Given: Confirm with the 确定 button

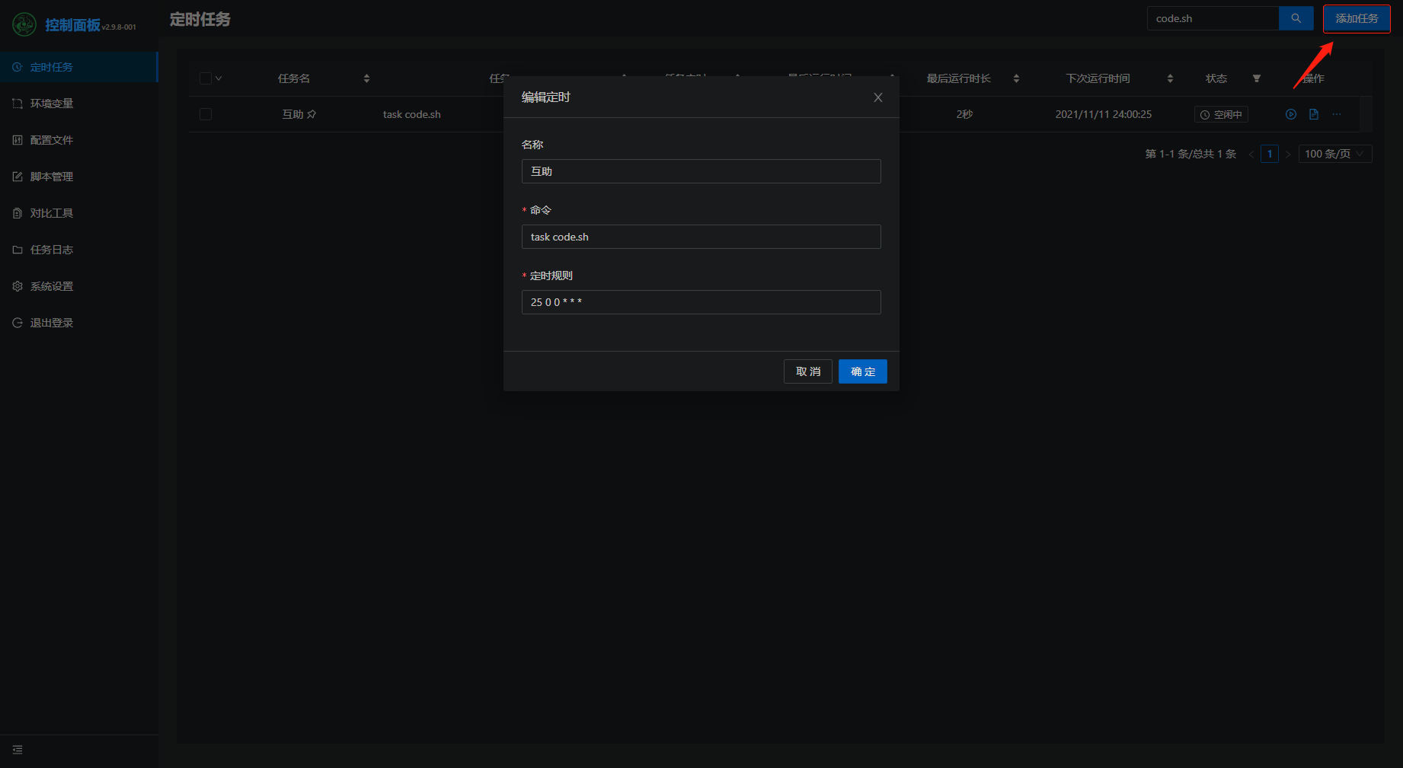Looking at the screenshot, I should pos(863,371).
